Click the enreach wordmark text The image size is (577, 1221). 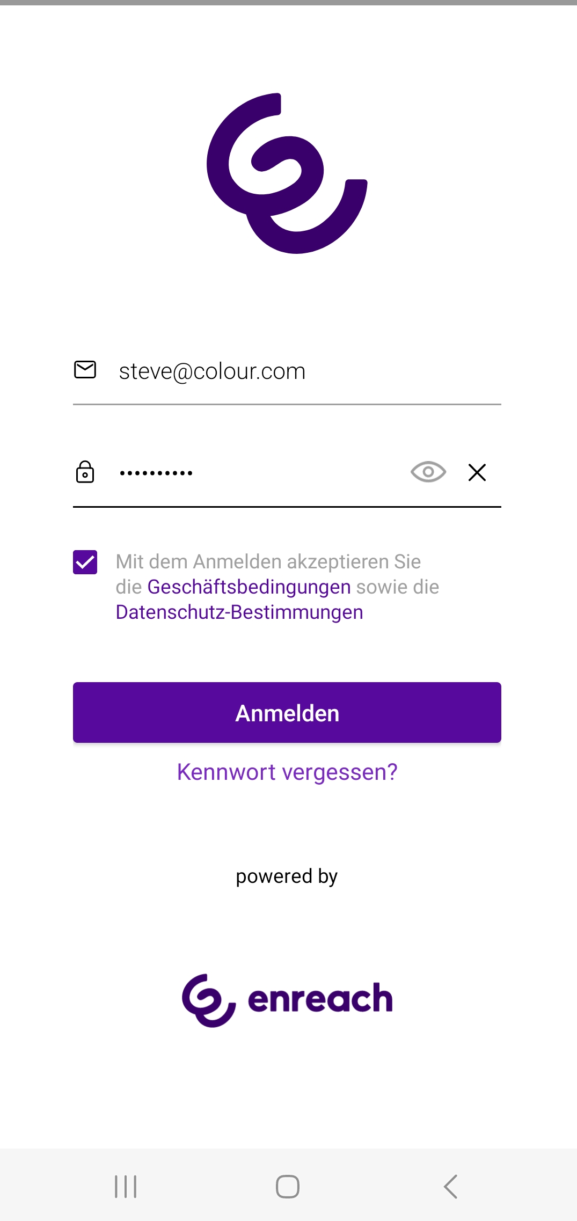pos(320,999)
